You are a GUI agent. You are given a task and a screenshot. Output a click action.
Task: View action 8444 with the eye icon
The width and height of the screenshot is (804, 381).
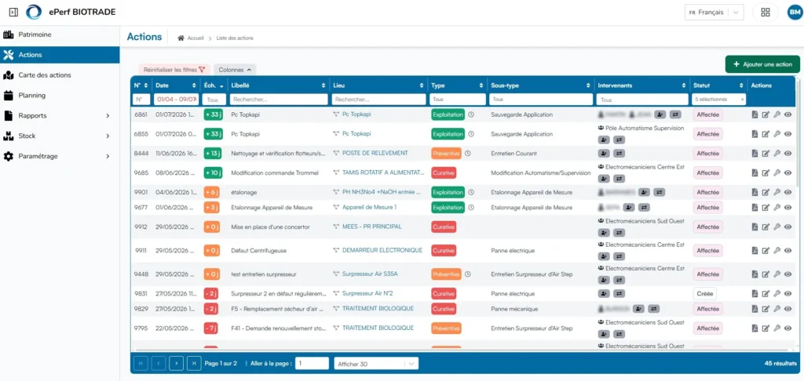[x=788, y=153]
